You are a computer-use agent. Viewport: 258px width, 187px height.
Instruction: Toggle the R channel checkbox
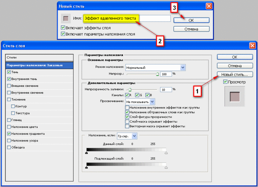[x=127, y=95]
